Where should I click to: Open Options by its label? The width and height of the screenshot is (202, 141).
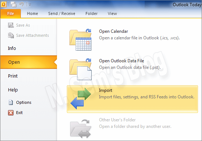click(24, 102)
